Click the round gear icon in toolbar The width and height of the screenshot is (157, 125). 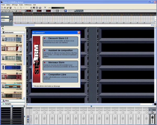click(37, 8)
